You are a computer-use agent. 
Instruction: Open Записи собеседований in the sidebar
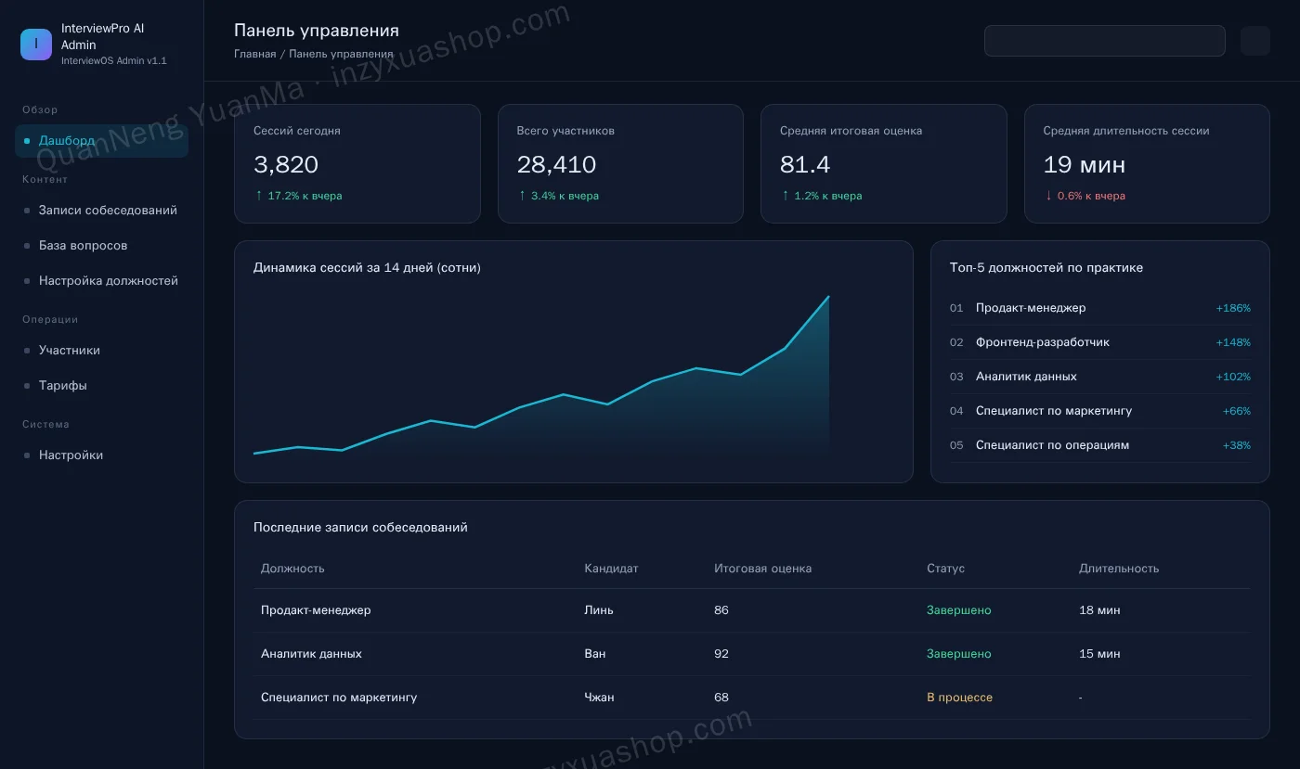click(102, 211)
